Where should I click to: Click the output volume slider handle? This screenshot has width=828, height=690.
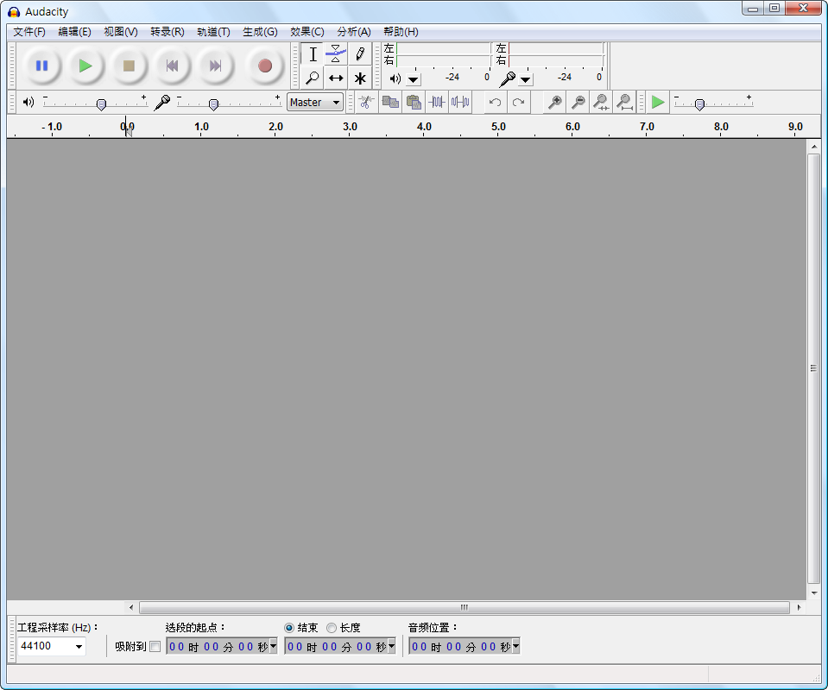(x=101, y=104)
